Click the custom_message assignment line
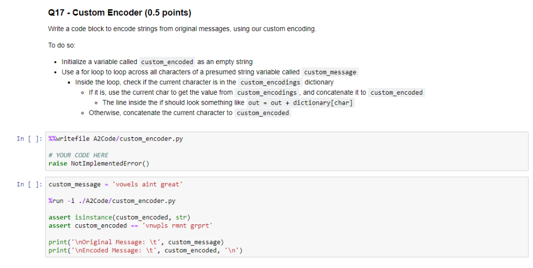533x268 pixels. [116, 184]
